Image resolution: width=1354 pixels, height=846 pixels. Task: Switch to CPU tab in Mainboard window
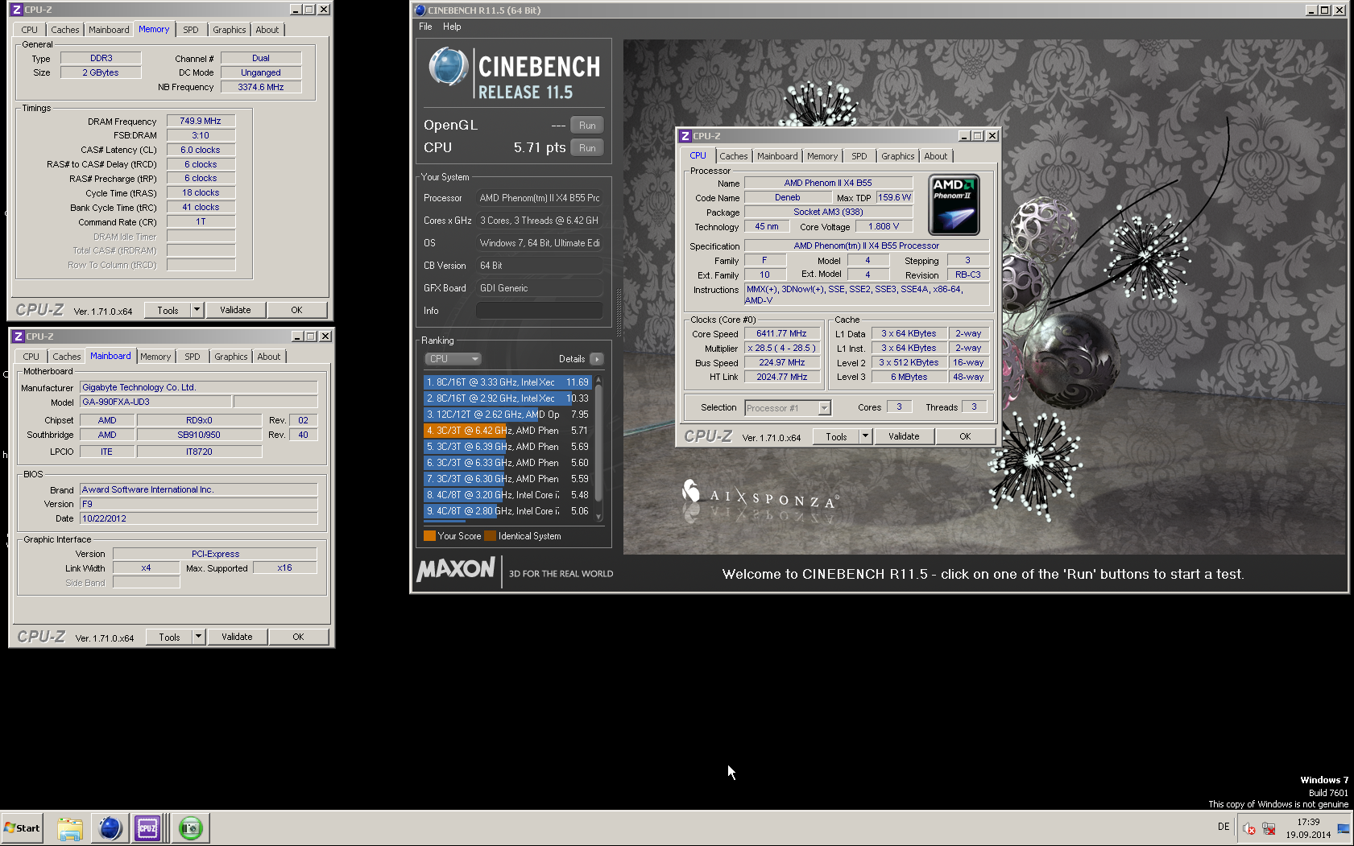[x=31, y=357]
